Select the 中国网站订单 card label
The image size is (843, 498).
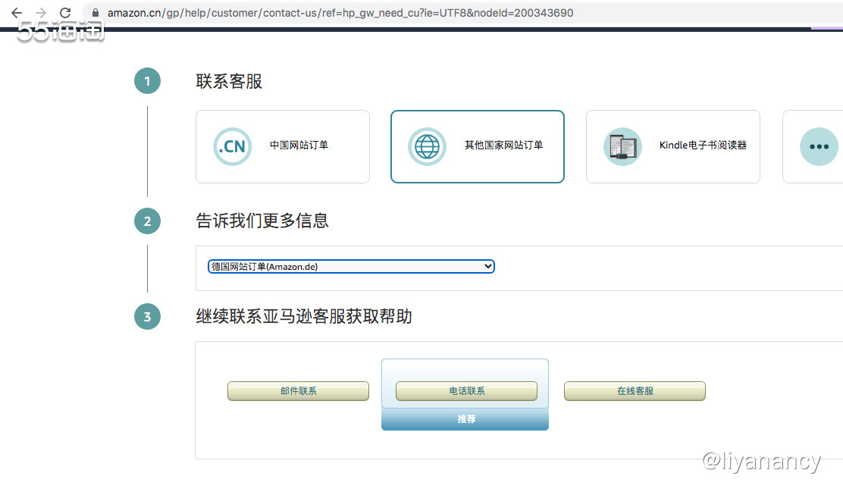coord(299,146)
